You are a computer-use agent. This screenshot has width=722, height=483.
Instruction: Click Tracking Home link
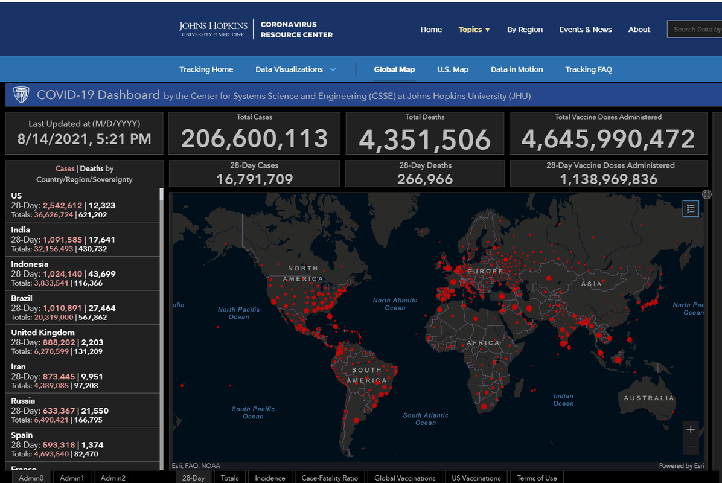tap(206, 69)
